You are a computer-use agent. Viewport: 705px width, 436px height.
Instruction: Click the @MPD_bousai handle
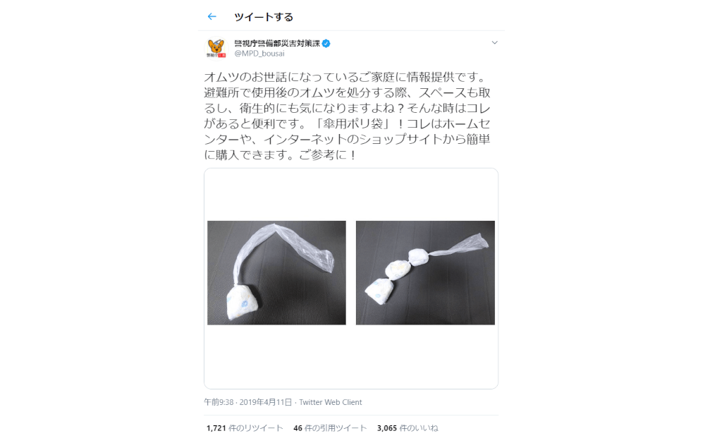coord(259,54)
